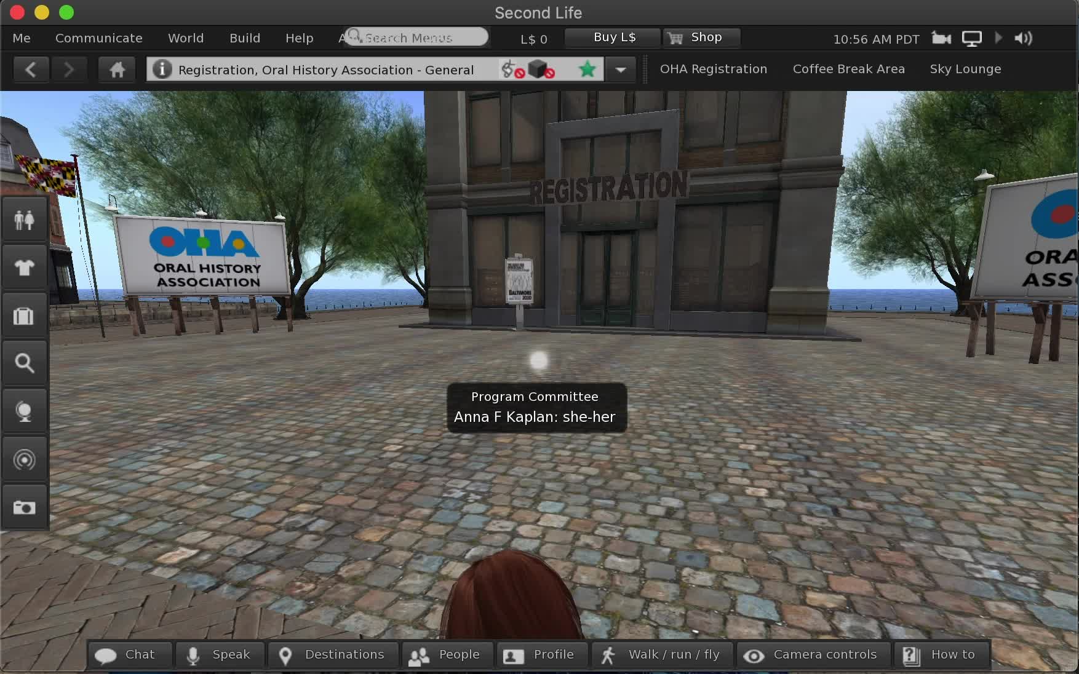Click the location address bar text
Viewport: 1079px width, 674px height.
point(326,70)
